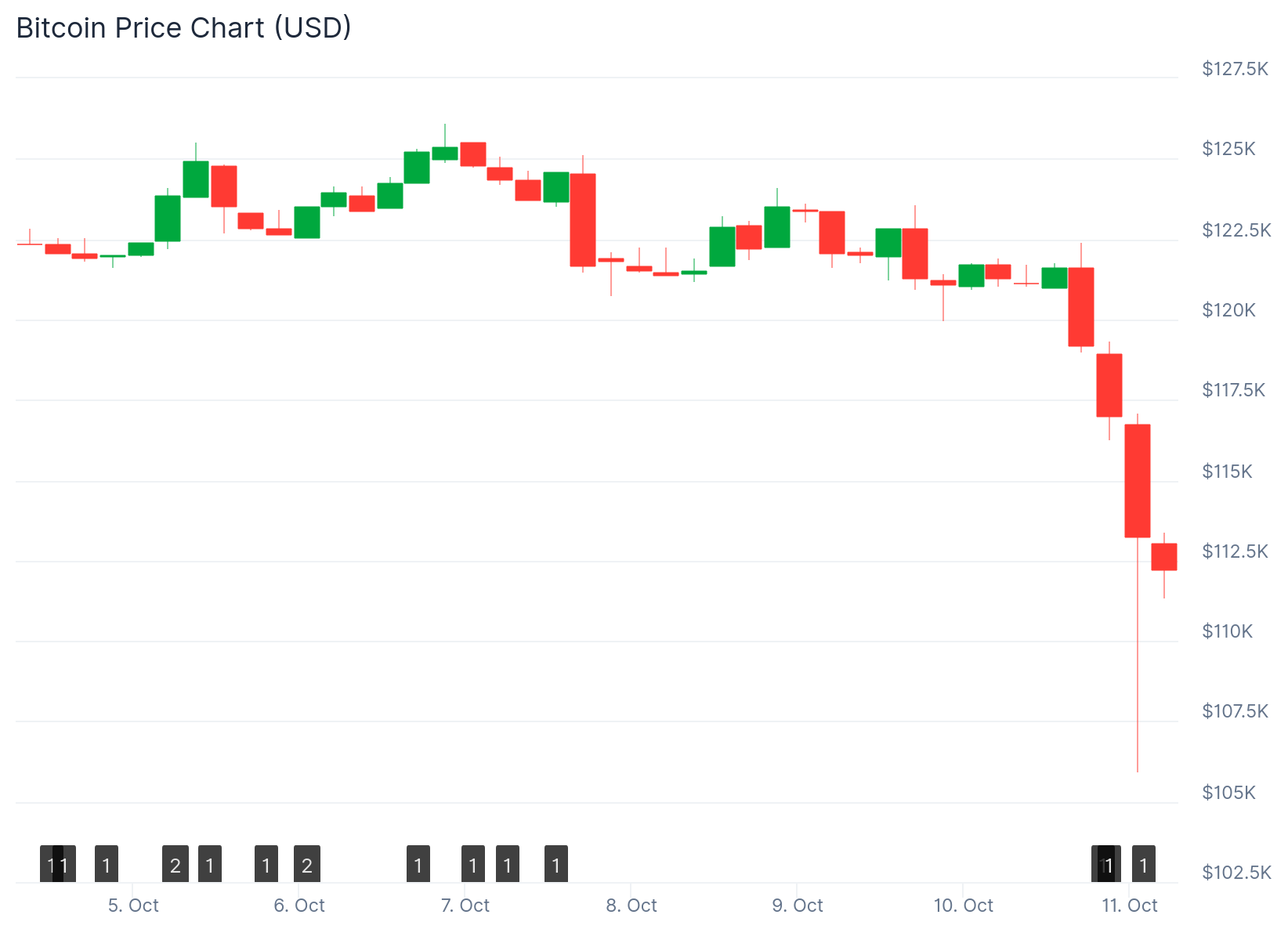1288x940 pixels.
Task: Open the last event marker before 8. Oct
Action: click(x=556, y=865)
